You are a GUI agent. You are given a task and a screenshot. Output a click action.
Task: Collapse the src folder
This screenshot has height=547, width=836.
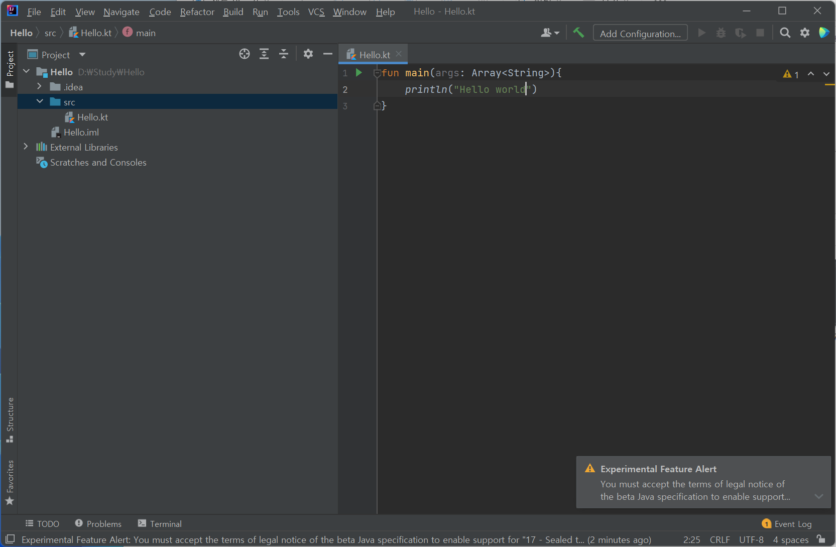coord(40,102)
